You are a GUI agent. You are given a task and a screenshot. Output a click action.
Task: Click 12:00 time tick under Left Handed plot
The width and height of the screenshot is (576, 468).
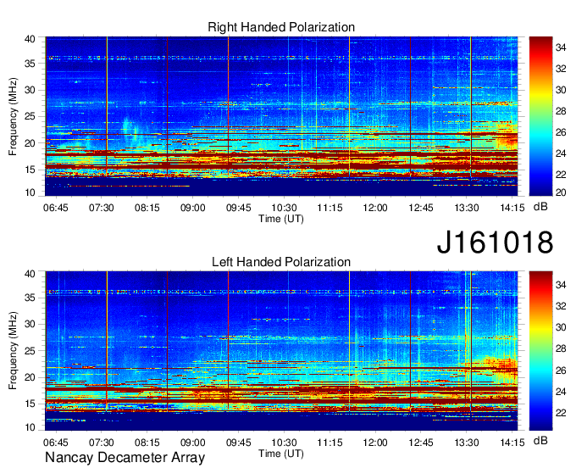tap(375, 442)
